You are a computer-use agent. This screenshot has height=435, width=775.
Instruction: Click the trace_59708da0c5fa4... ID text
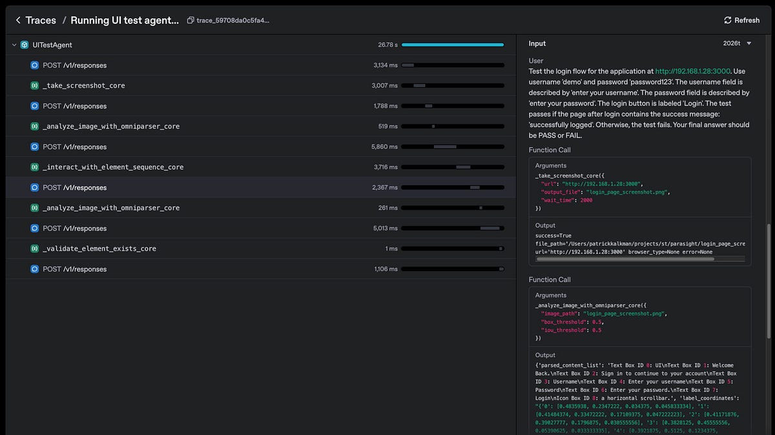coord(233,21)
